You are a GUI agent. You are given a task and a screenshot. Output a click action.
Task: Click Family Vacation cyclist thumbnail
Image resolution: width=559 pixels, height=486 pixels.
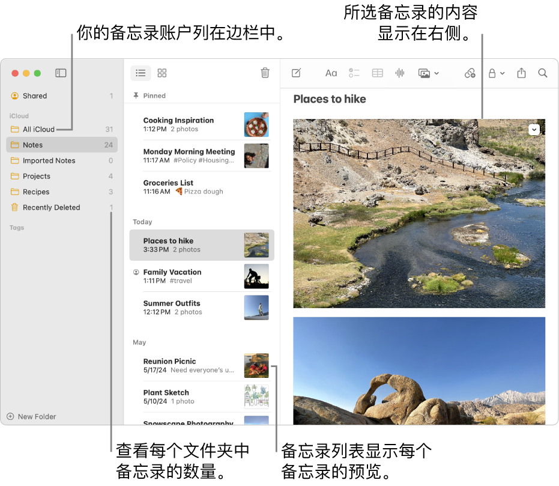[x=256, y=276]
